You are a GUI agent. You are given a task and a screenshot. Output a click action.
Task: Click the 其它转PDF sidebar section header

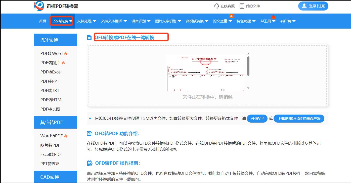tap(56, 122)
